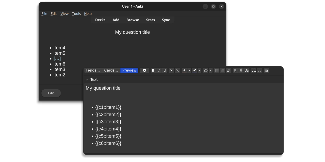
Task: Select the superscript formatting icon
Action: tap(172, 70)
